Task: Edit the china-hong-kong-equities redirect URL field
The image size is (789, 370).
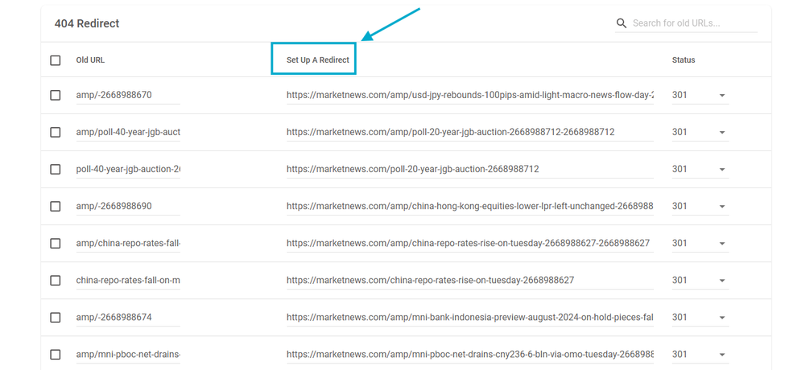Action: pyautogui.click(x=469, y=206)
